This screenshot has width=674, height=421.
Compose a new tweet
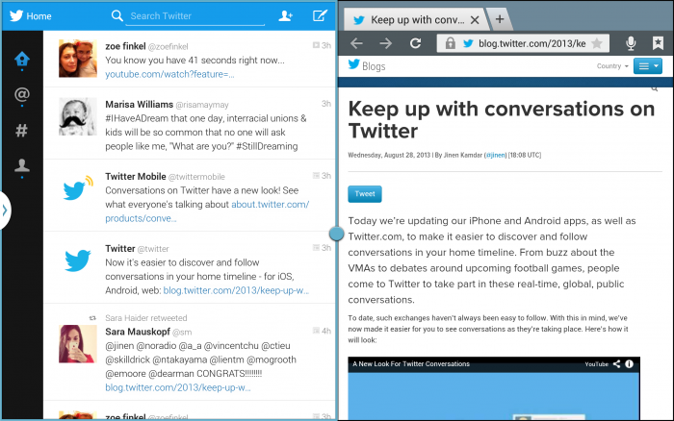click(x=320, y=15)
